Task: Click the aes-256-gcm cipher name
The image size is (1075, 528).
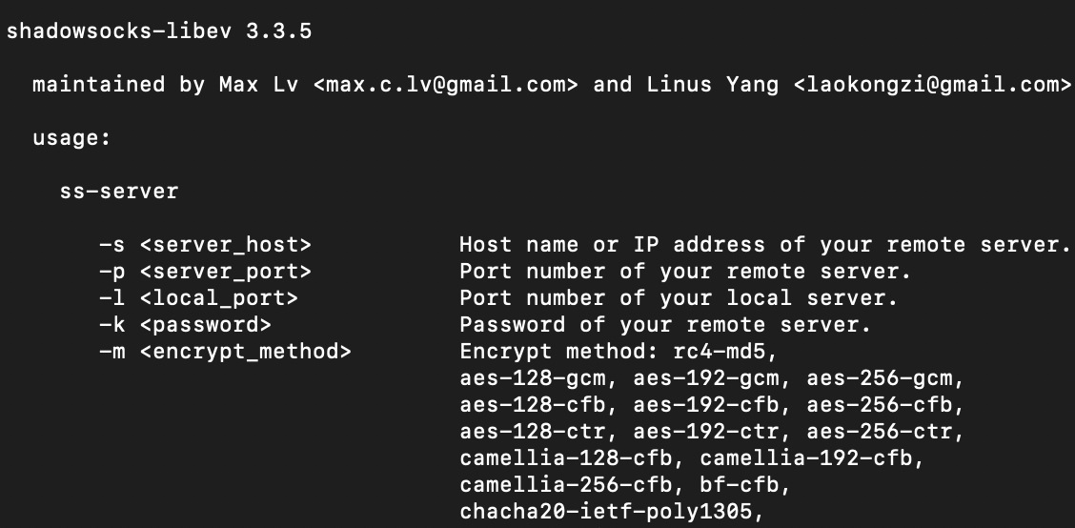Action: tap(880, 378)
